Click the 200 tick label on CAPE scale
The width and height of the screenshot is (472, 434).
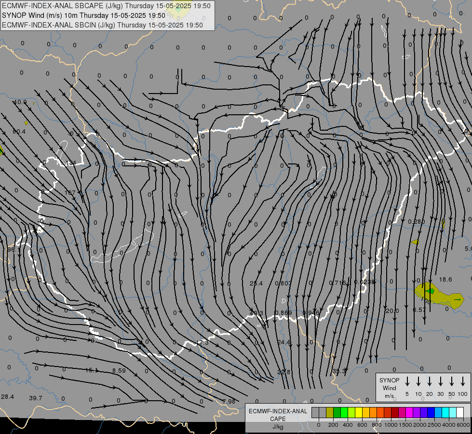pos(333,425)
